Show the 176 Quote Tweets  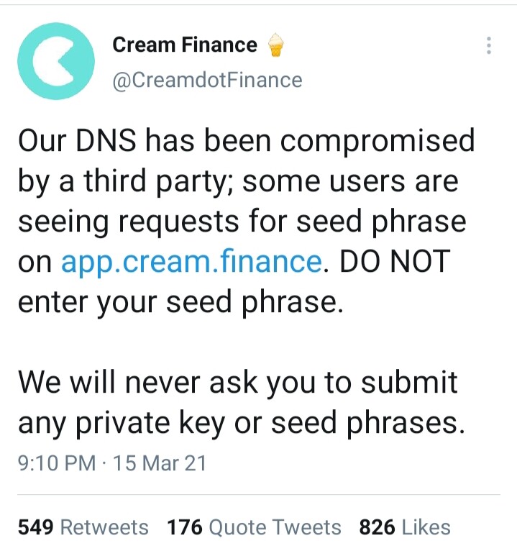254,527
